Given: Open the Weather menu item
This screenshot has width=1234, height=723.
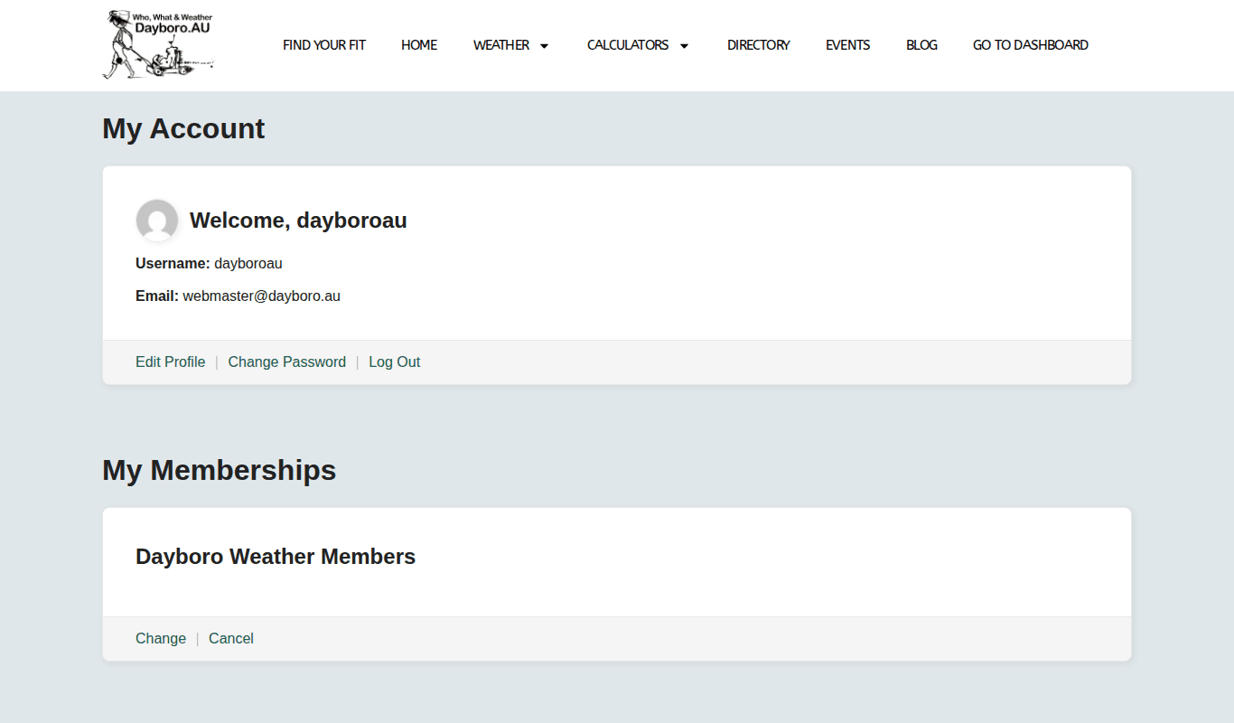Looking at the screenshot, I should tap(501, 45).
